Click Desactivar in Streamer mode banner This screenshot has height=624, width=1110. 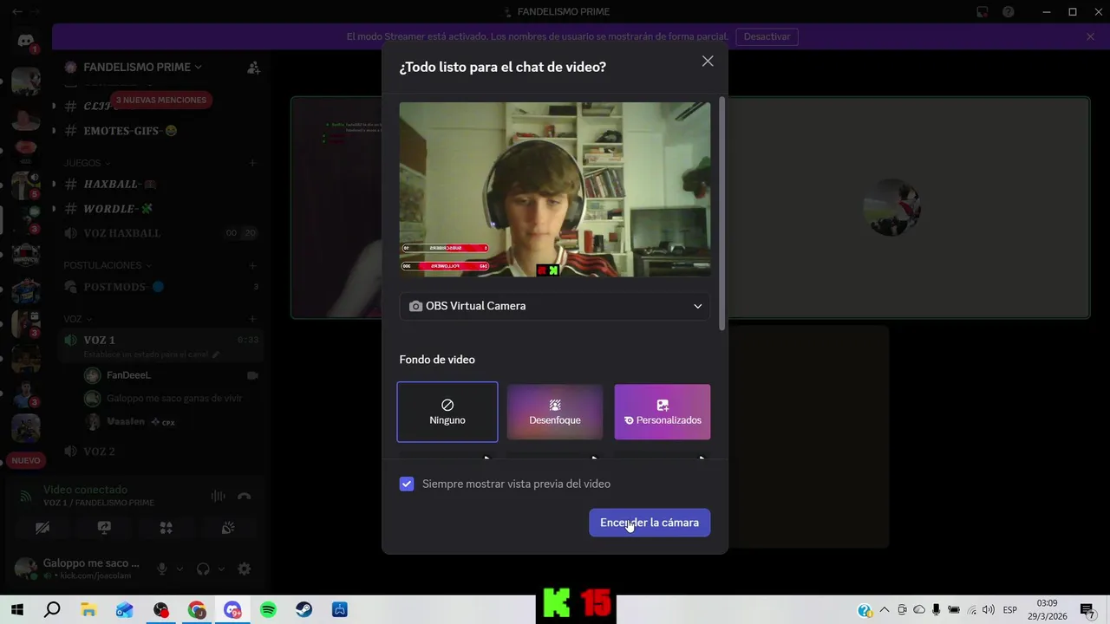point(767,36)
